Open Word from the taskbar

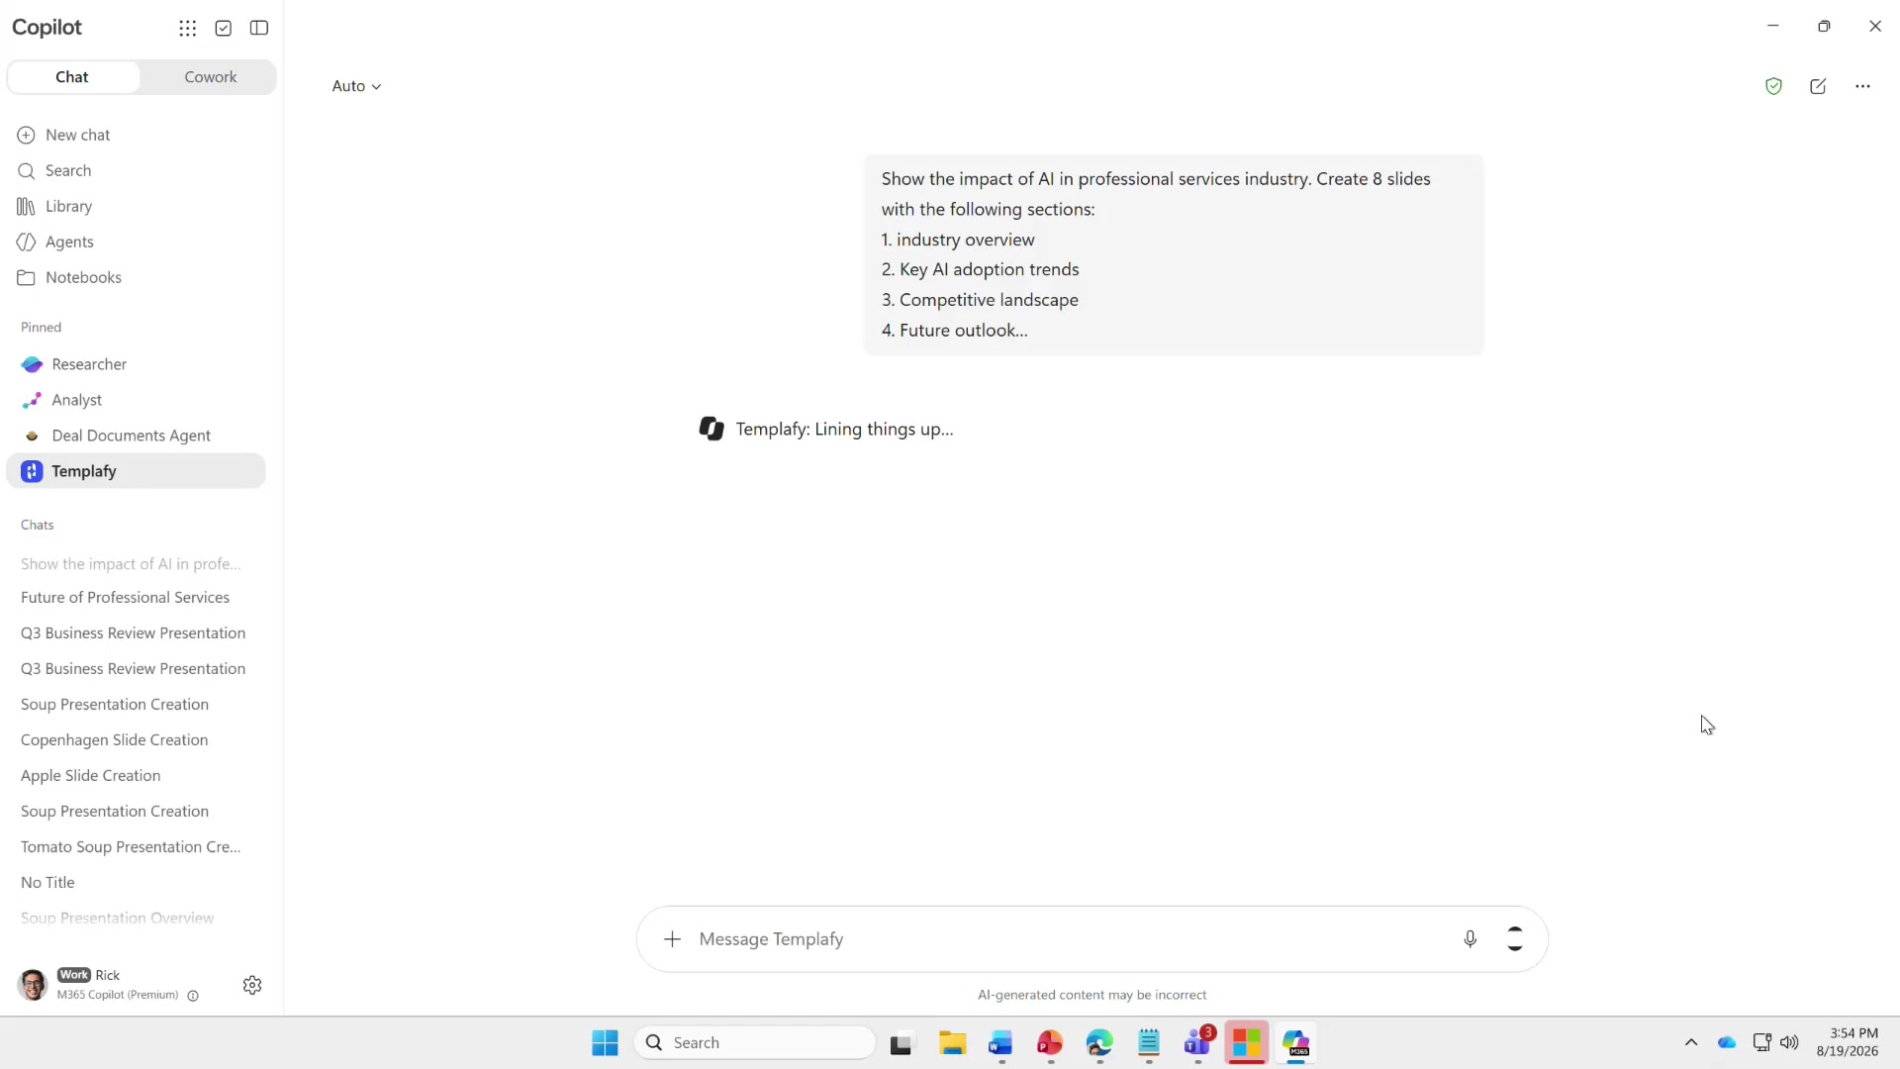[1000, 1043]
